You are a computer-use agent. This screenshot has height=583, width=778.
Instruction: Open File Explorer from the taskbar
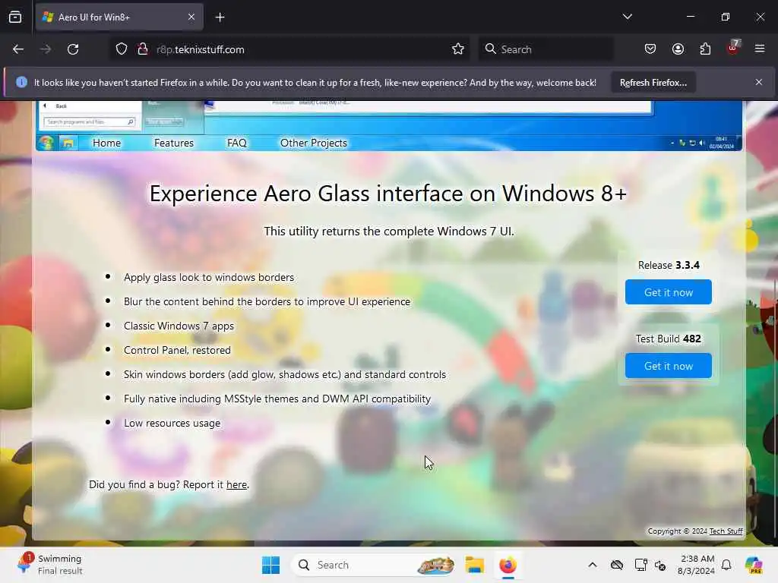click(x=474, y=565)
